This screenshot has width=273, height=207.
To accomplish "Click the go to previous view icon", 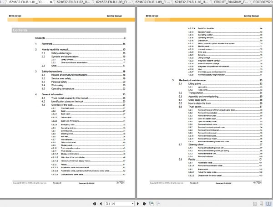I will point(152,204).
